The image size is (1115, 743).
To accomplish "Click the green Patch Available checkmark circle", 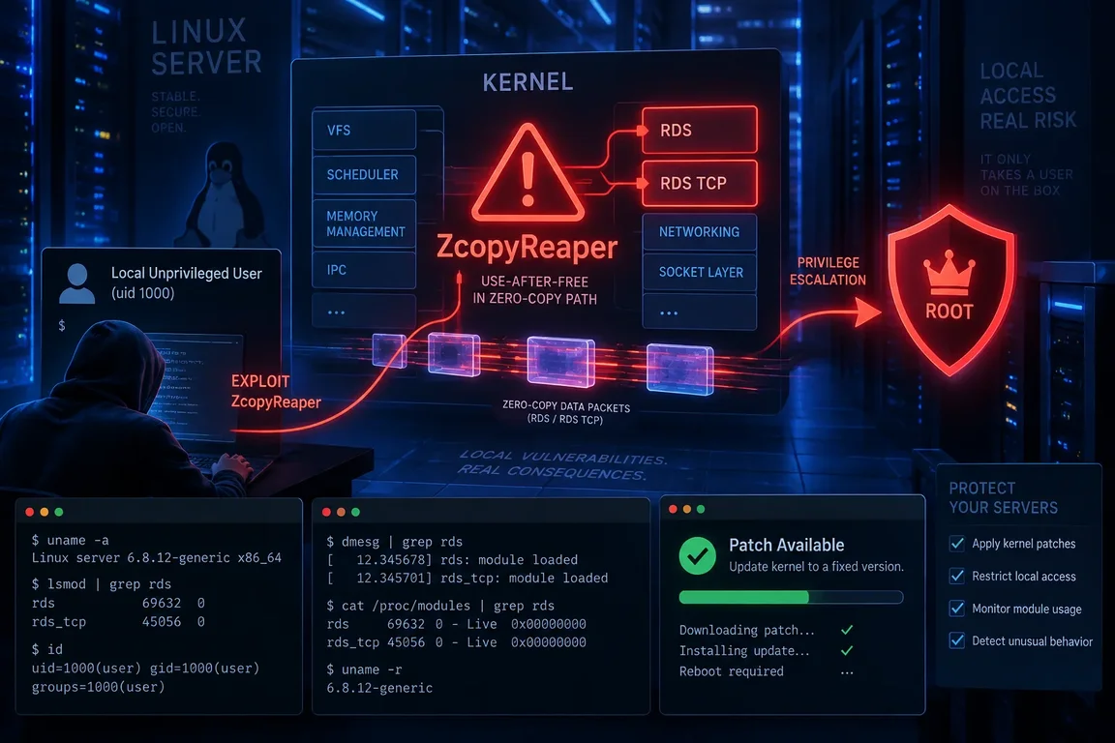I will [698, 555].
